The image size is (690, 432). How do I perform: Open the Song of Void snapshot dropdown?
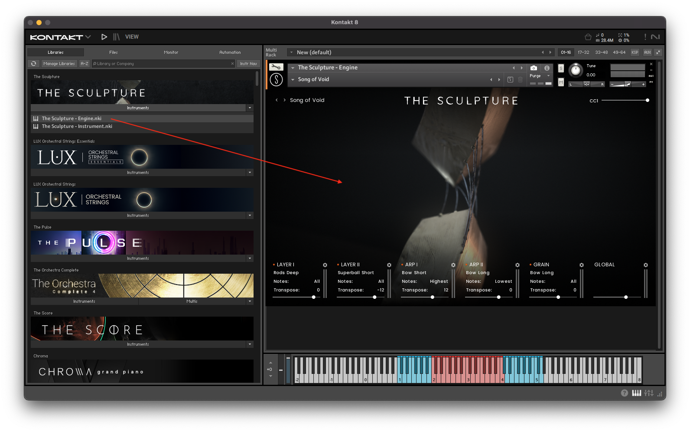coord(293,79)
